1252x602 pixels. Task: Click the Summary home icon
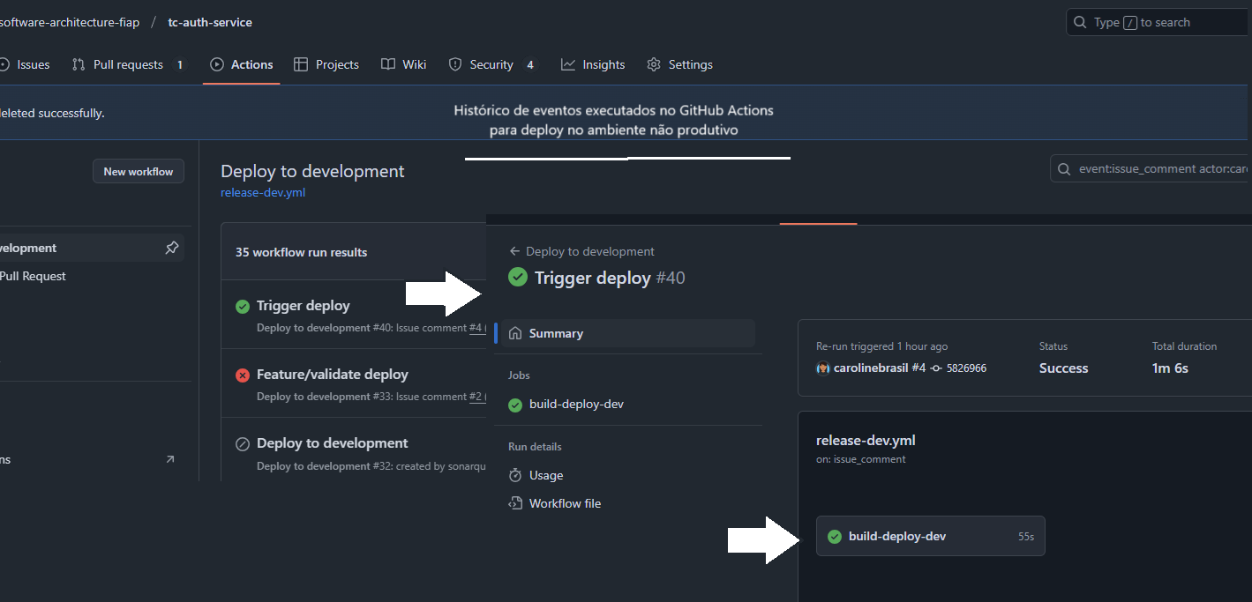click(515, 333)
